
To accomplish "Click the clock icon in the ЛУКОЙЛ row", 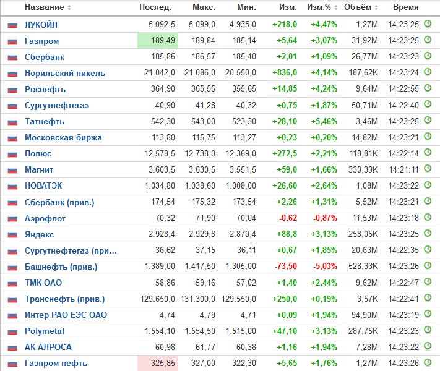I will [x=428, y=23].
